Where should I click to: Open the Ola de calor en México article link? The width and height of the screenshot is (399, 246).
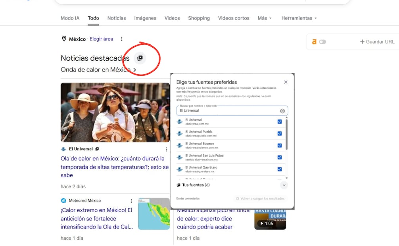click(x=115, y=167)
